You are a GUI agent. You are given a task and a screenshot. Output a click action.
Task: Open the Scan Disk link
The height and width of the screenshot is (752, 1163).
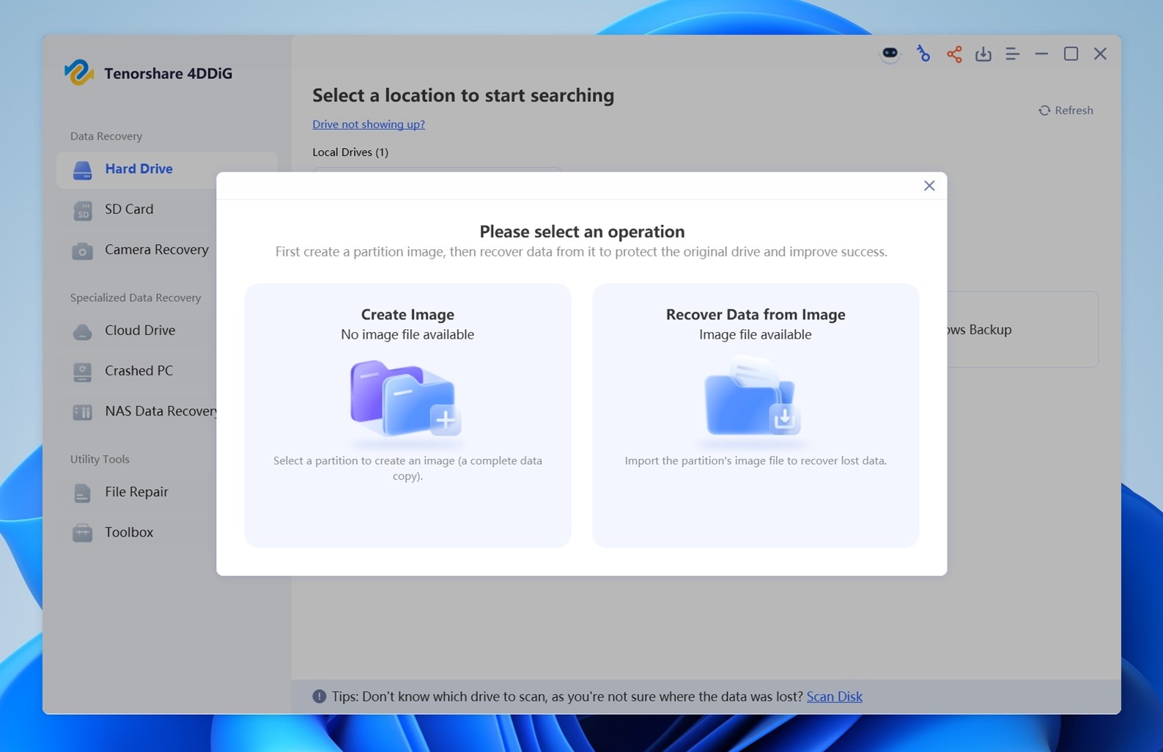pyautogui.click(x=834, y=696)
